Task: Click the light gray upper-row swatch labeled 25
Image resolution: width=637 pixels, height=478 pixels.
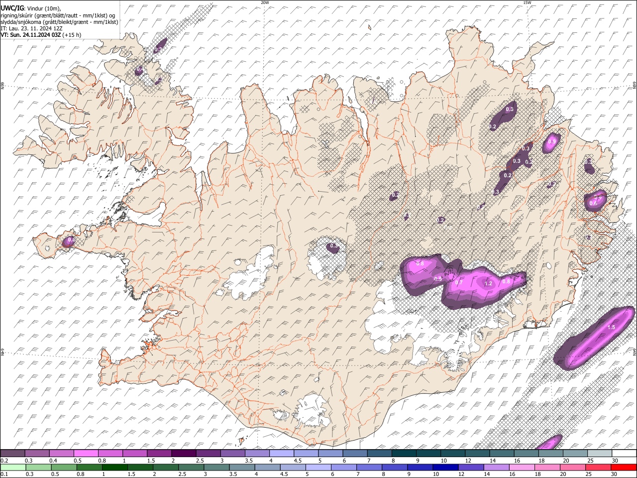Action: (x=600, y=454)
